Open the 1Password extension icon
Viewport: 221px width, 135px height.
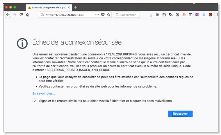point(177,15)
